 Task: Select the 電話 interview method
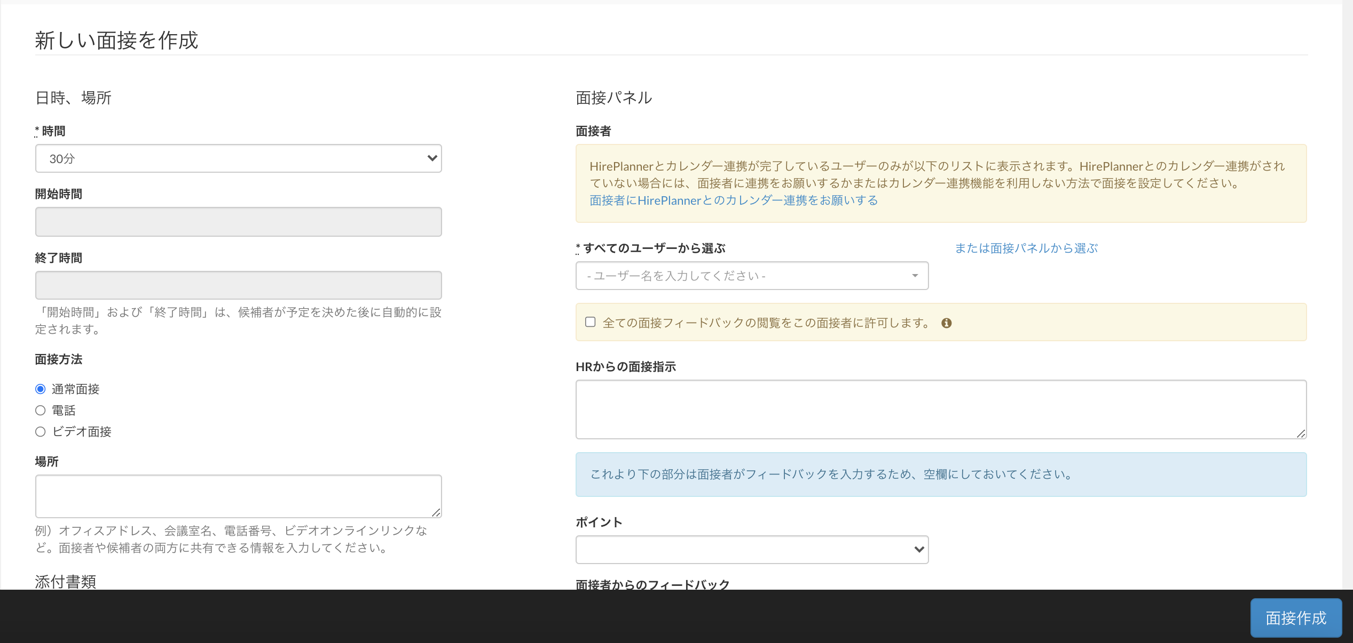[41, 411]
